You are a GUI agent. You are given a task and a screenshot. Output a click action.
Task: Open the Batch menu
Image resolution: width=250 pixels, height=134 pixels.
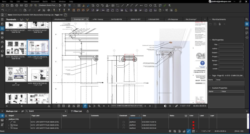45,1
